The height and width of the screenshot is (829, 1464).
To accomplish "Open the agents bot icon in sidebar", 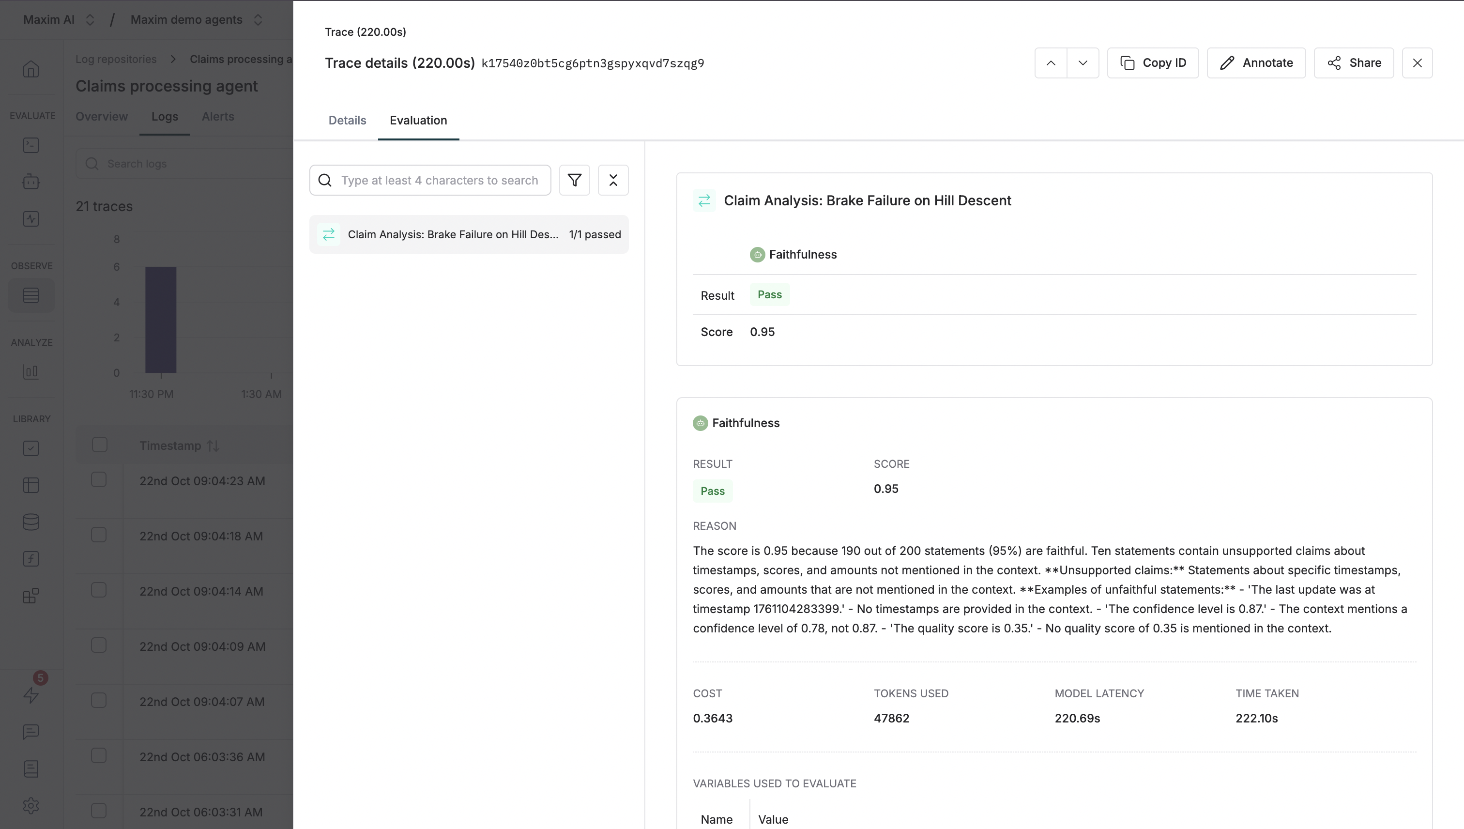I will pos(31,182).
